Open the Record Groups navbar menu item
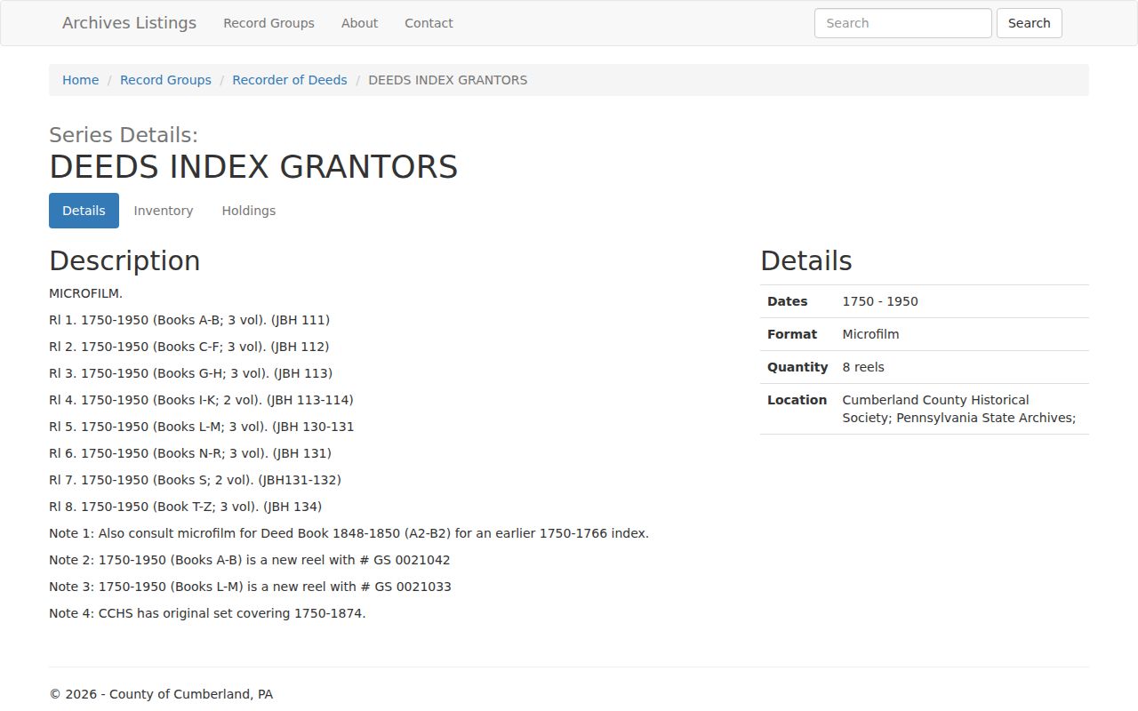The height and width of the screenshot is (711, 1138). [268, 23]
